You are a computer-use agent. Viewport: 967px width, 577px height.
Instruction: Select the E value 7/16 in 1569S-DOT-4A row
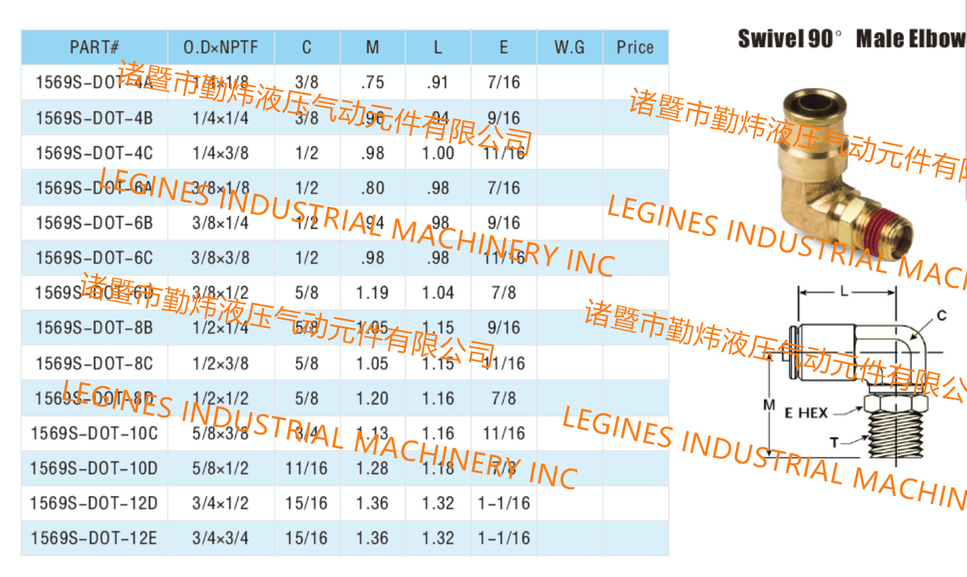tap(503, 82)
